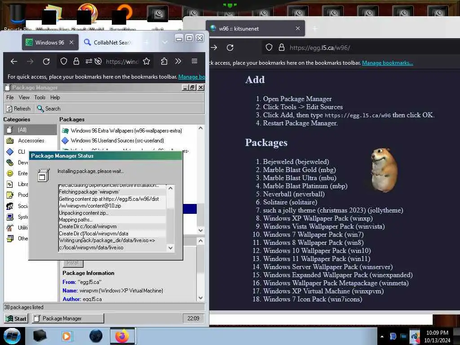Select the Other category icon
This screenshot has width=460, height=345.
point(10,239)
